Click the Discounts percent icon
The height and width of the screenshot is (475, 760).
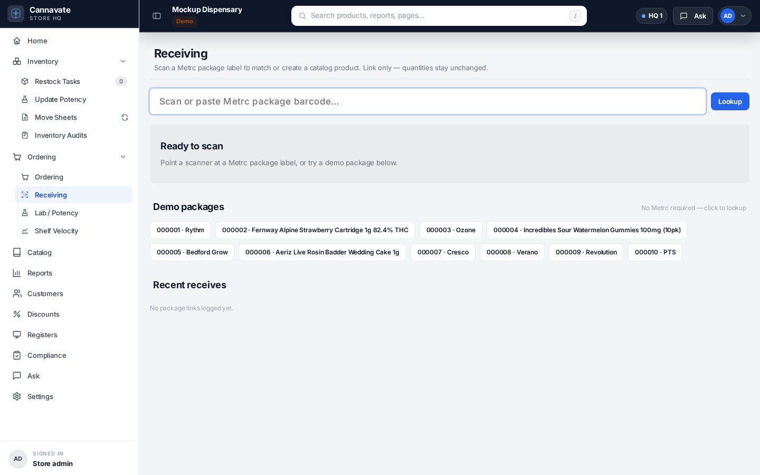tap(17, 314)
